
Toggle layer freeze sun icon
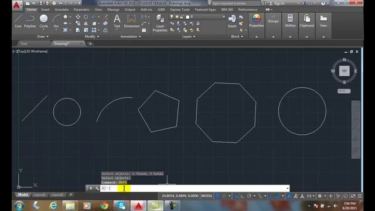177,17
